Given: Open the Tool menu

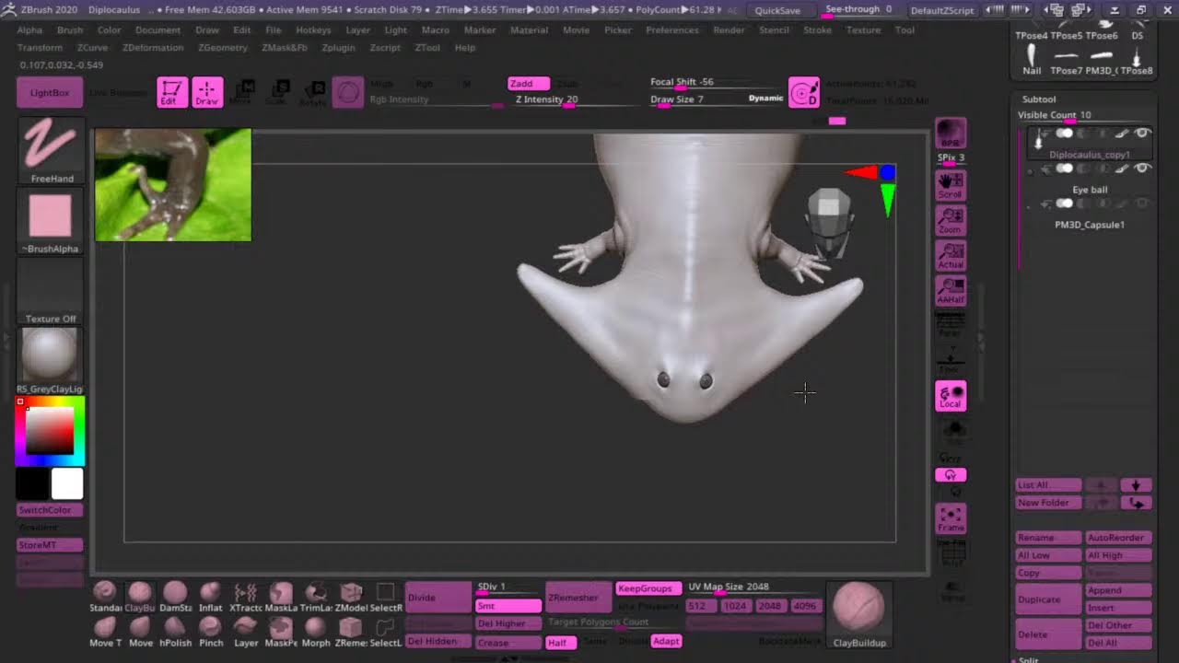Looking at the screenshot, I should point(905,30).
